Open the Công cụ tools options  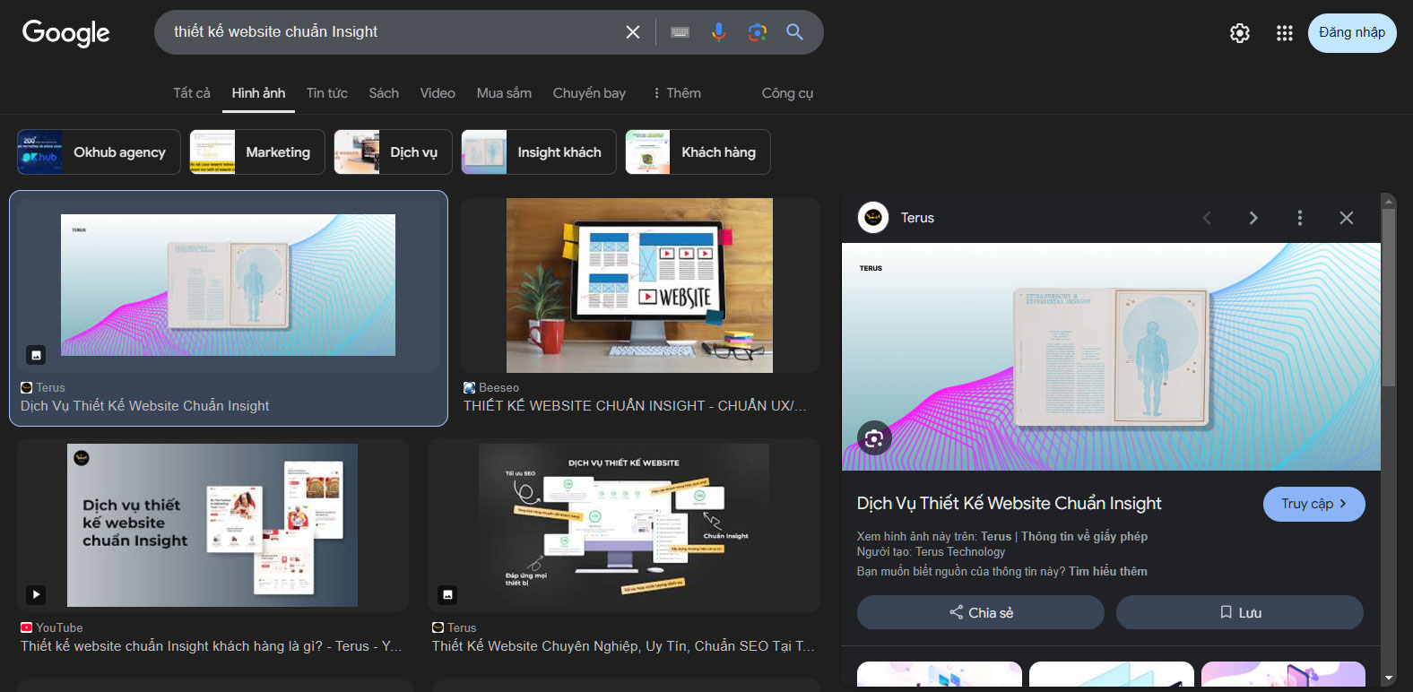click(x=787, y=93)
